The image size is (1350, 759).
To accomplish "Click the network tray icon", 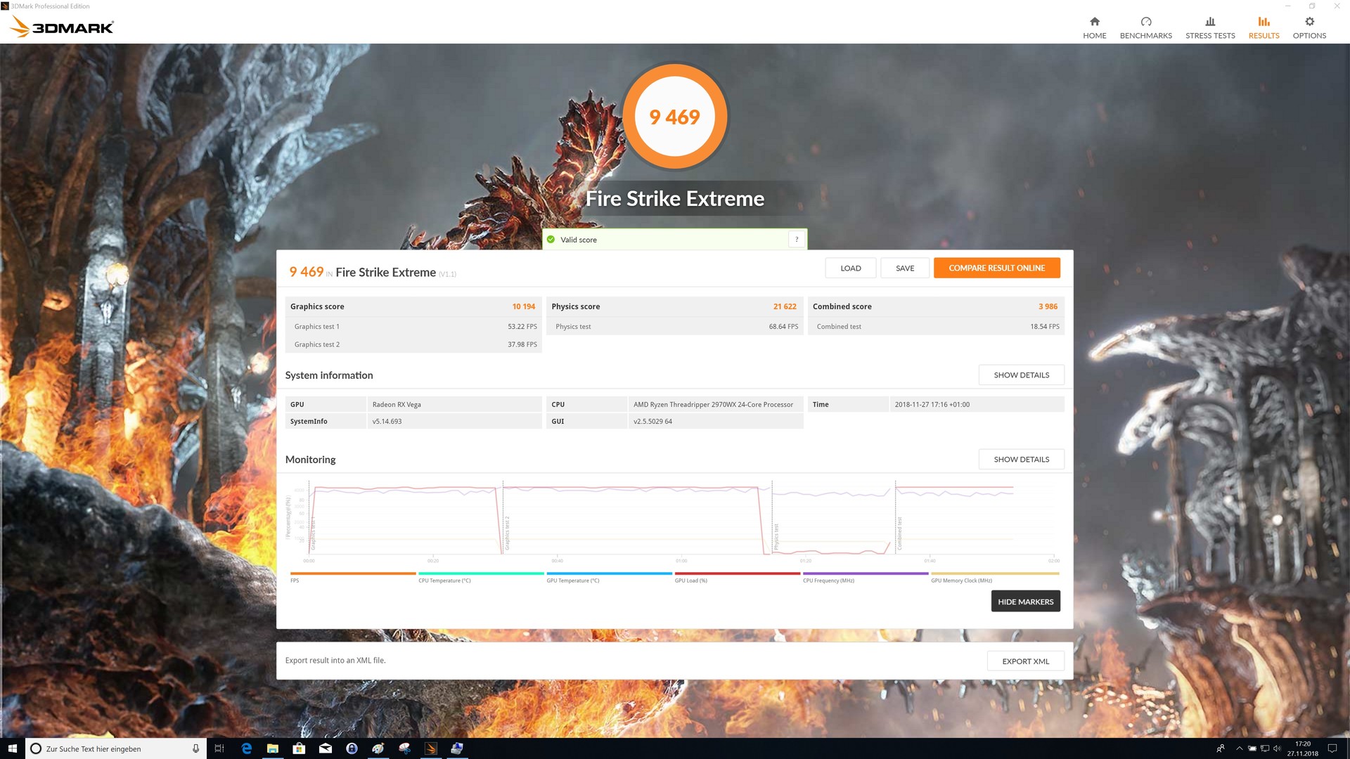I will coord(1264,748).
